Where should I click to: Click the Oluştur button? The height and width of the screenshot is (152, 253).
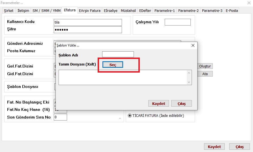205,66
